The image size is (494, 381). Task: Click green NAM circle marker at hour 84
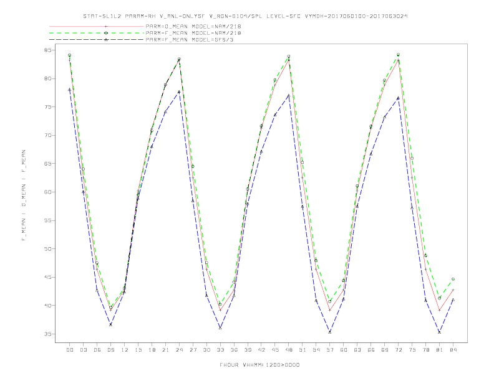point(453,279)
